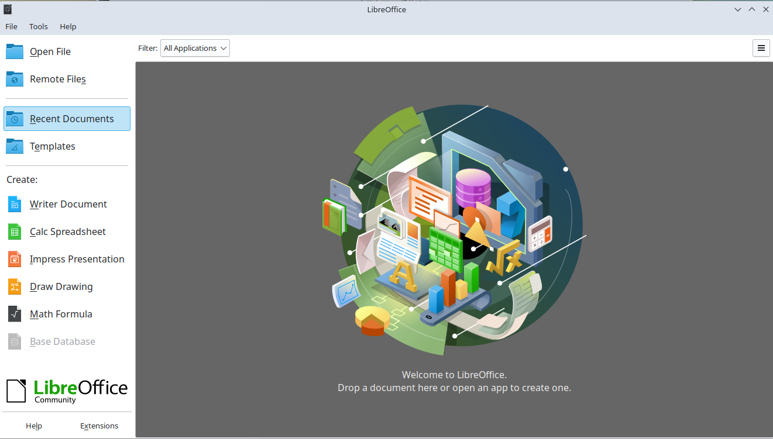The height and width of the screenshot is (439, 773).
Task: Click the Base Database icon
Action: [x=15, y=341]
